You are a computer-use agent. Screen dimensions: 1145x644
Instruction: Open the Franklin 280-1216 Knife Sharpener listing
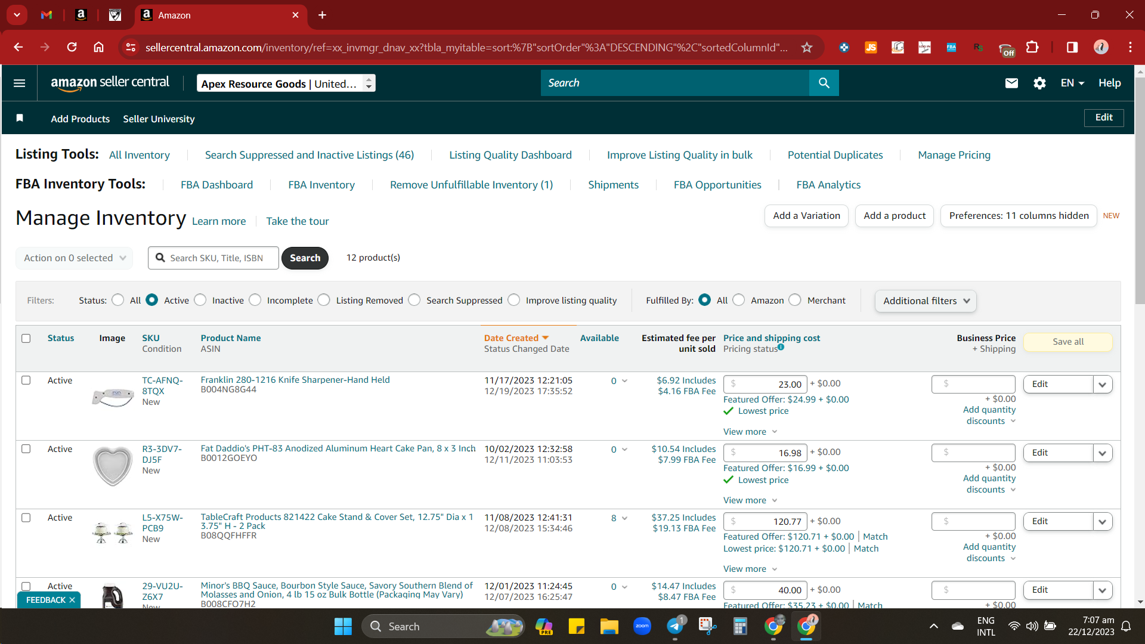pyautogui.click(x=295, y=380)
